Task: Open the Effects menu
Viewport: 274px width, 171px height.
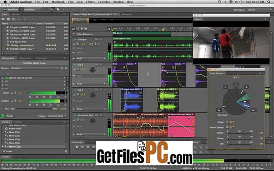Action: click(90, 2)
